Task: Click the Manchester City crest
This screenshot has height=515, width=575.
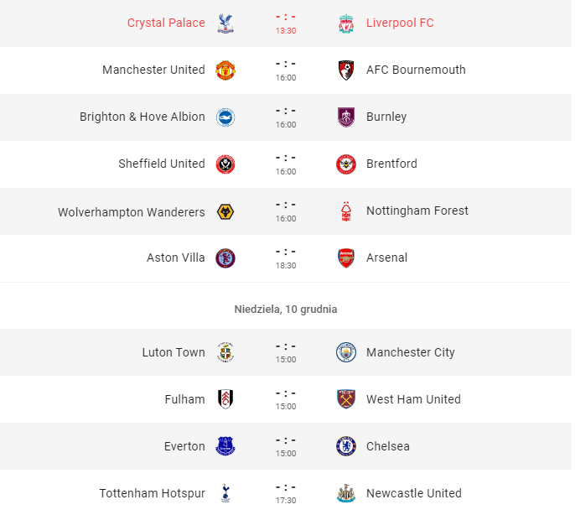Action: (346, 352)
